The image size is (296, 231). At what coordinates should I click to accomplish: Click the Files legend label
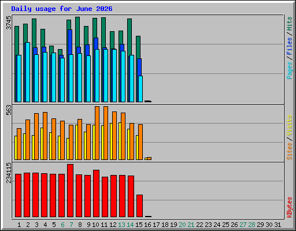coord(289,46)
